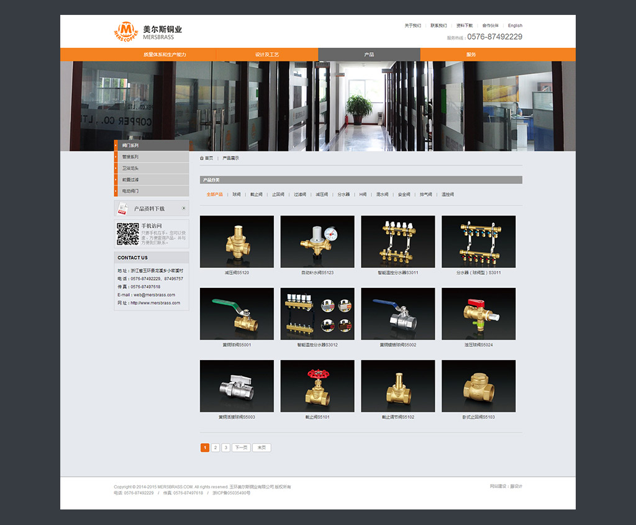Switch to English language link
636x525 pixels.
(515, 25)
